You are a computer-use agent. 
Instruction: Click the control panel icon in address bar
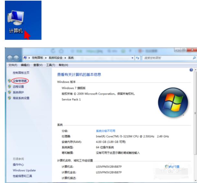pos(25,58)
